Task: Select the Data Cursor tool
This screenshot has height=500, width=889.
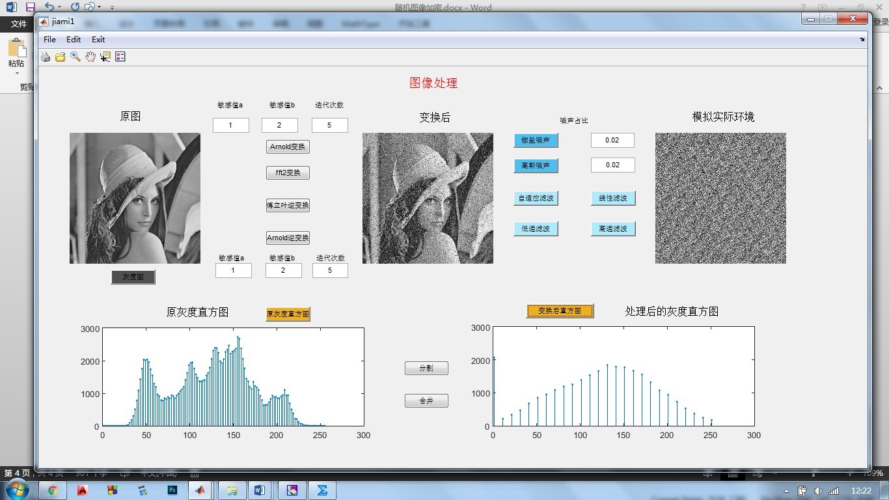Action: [105, 57]
